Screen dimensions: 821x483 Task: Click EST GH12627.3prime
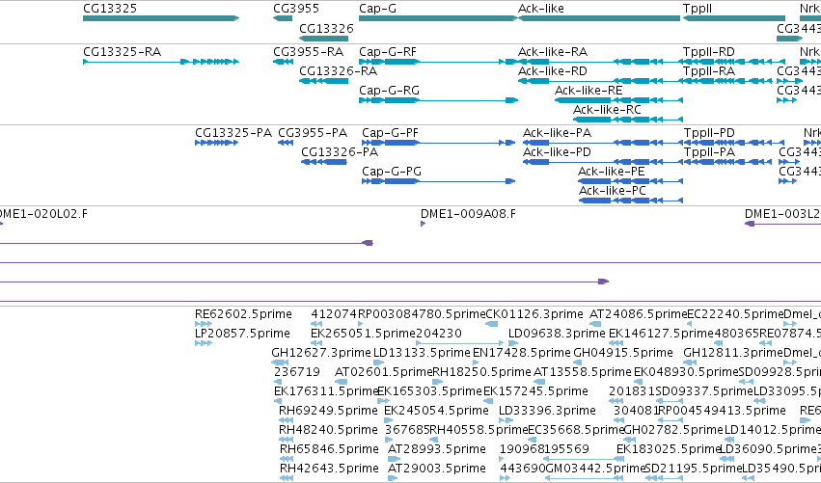(x=321, y=353)
